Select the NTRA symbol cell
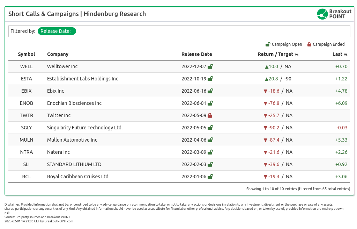The width and height of the screenshot is (357, 229). [x=27, y=152]
